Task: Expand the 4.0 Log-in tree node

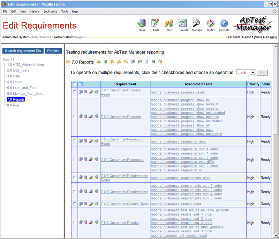Action: click(x=15, y=82)
